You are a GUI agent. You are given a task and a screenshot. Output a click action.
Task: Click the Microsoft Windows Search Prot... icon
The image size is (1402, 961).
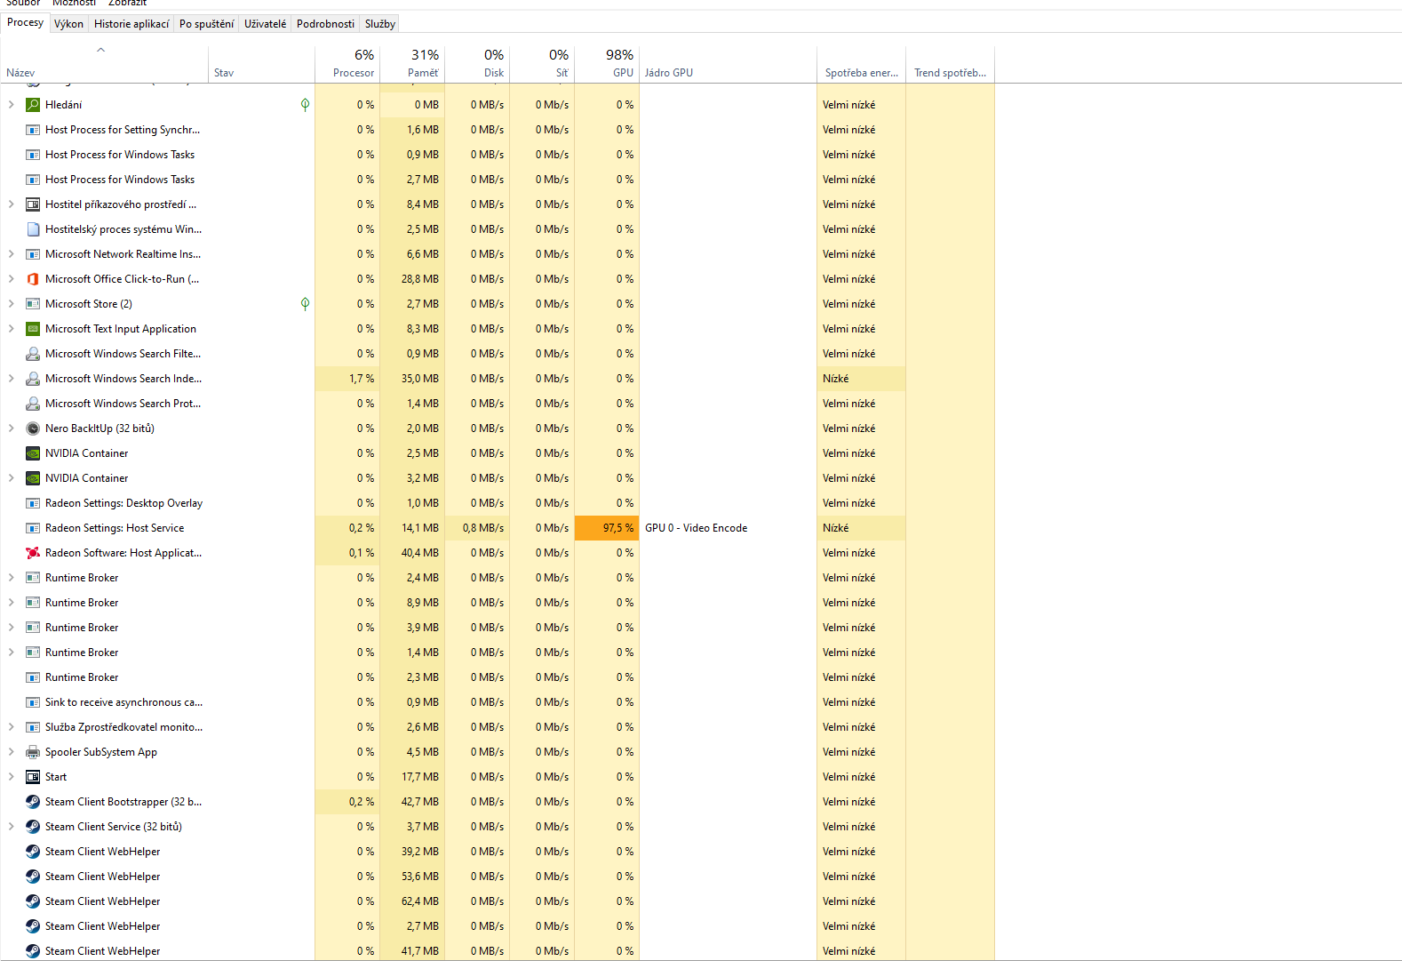click(x=33, y=404)
